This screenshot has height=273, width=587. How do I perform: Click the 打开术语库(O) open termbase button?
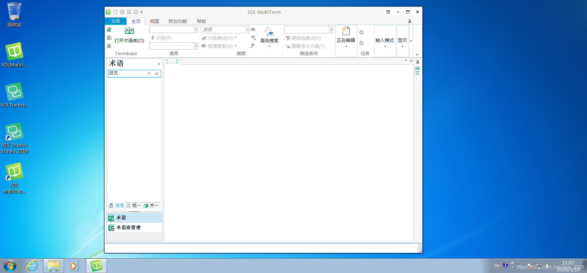(x=129, y=36)
